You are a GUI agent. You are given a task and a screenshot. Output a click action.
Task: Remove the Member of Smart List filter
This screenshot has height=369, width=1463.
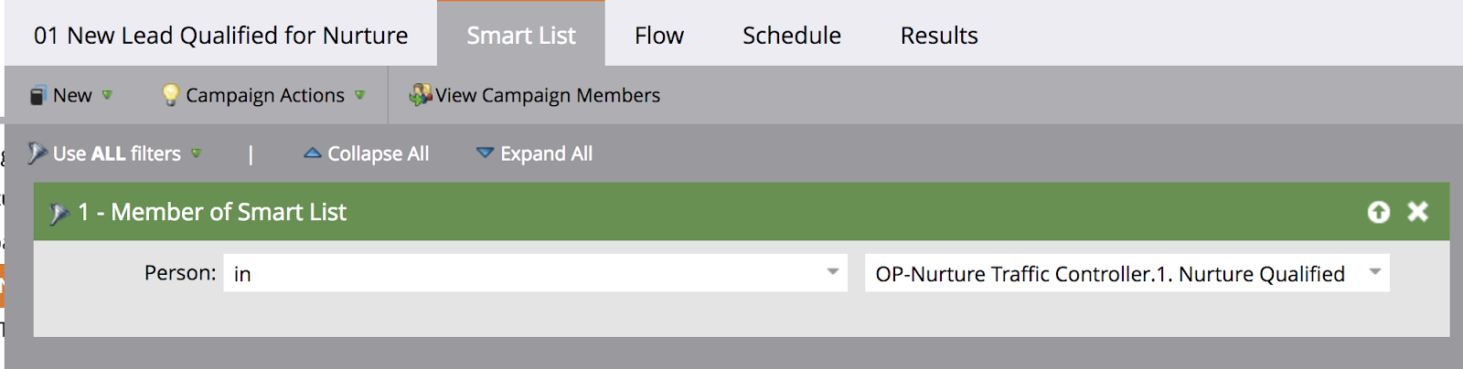click(1417, 212)
